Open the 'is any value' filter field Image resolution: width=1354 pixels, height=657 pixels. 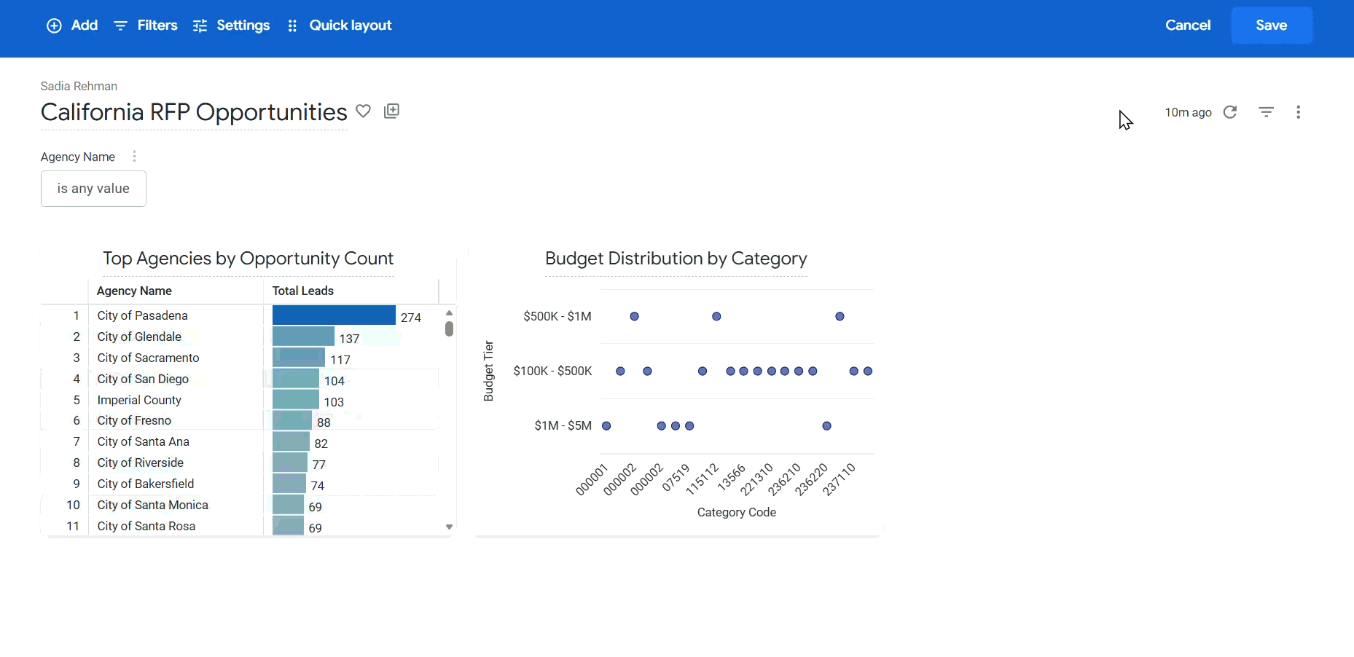93,189
